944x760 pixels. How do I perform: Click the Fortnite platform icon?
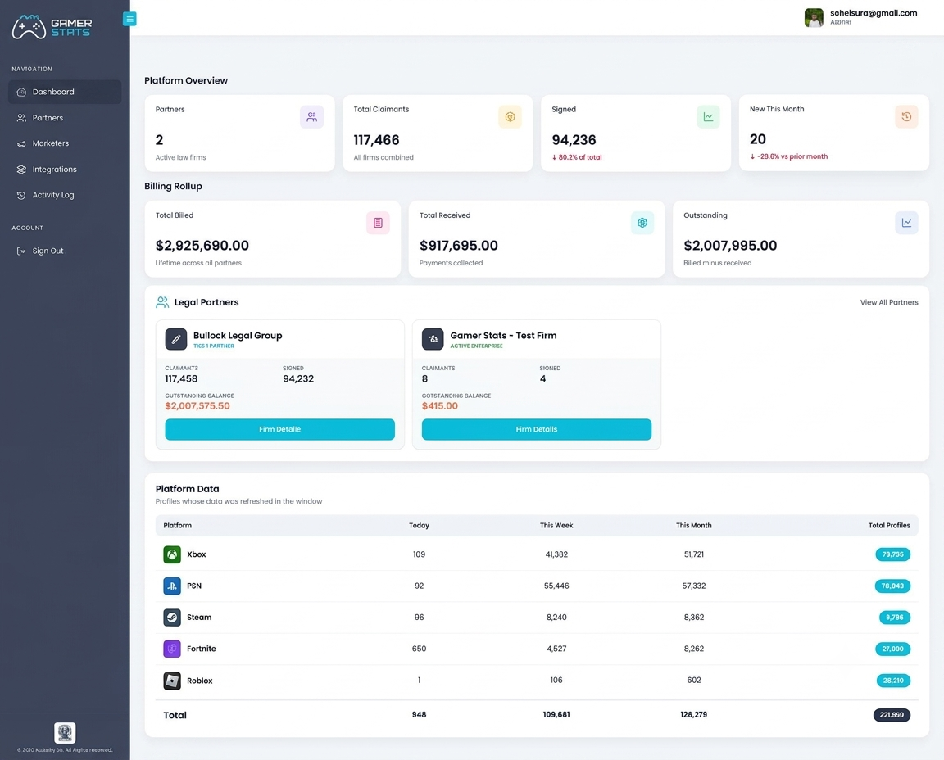[172, 649]
